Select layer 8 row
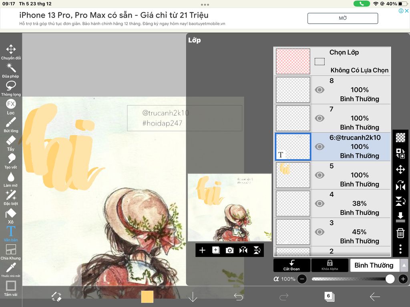The height and width of the screenshot is (307, 410). click(x=332, y=90)
